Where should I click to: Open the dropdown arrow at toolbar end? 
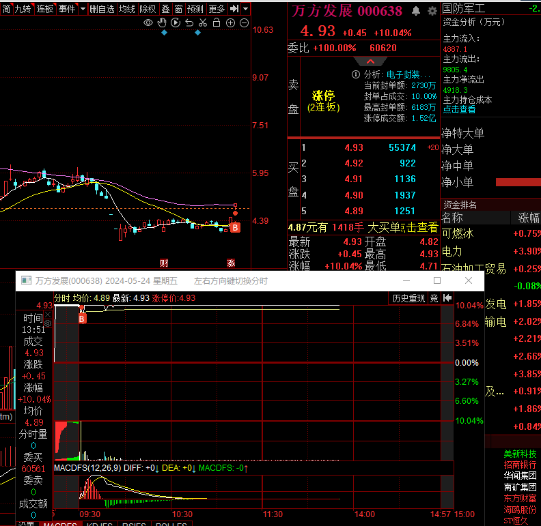(245, 9)
